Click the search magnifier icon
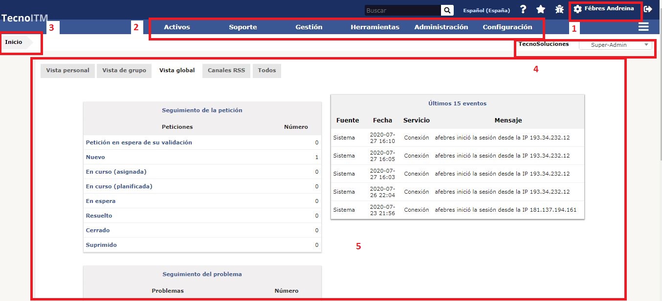The height and width of the screenshot is (301, 662). (447, 10)
